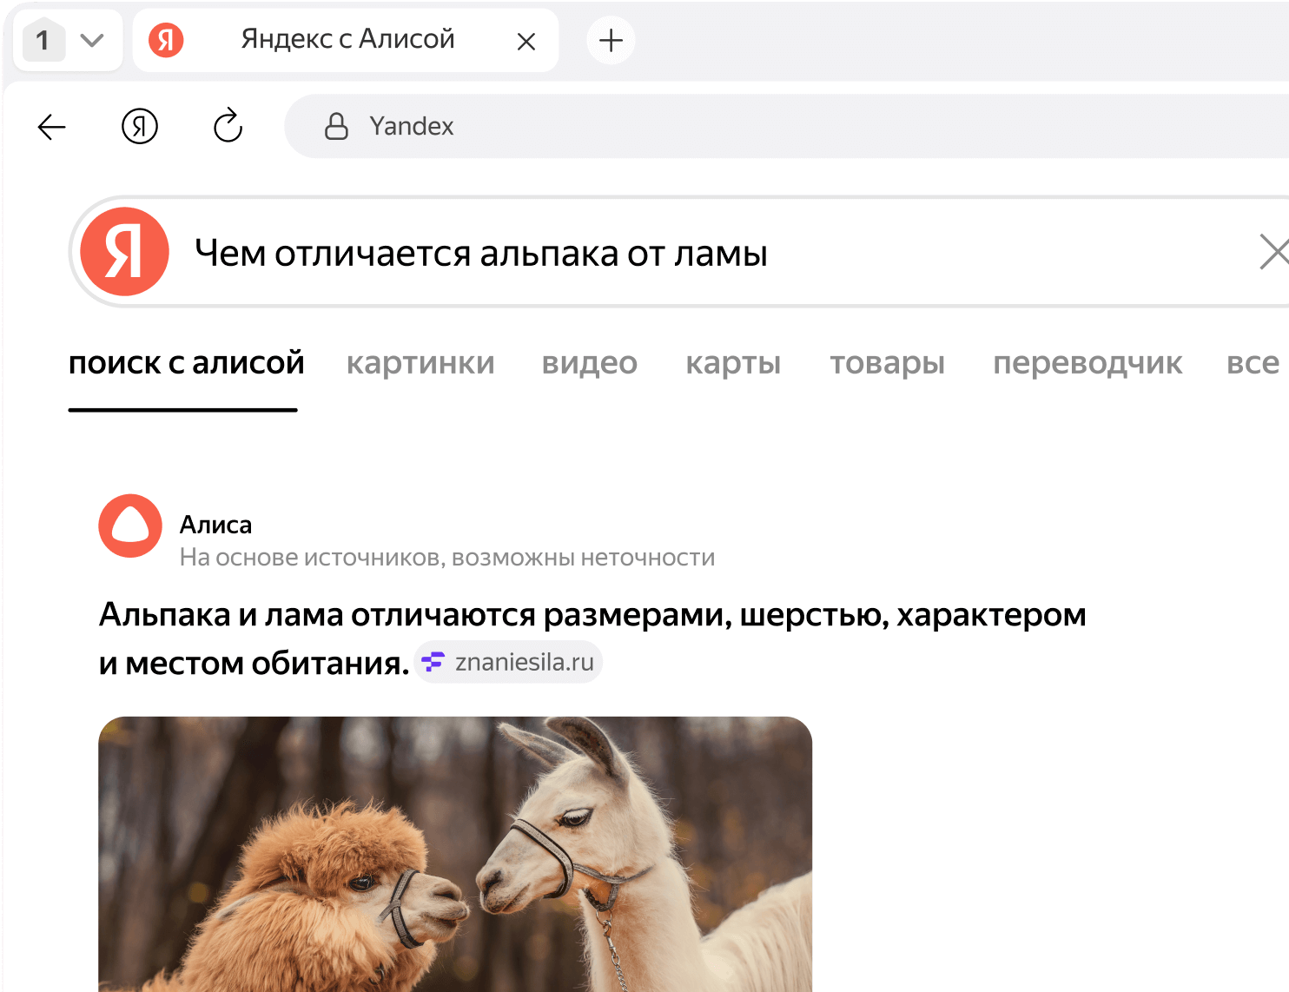
Task: Reload the current page
Action: (x=227, y=127)
